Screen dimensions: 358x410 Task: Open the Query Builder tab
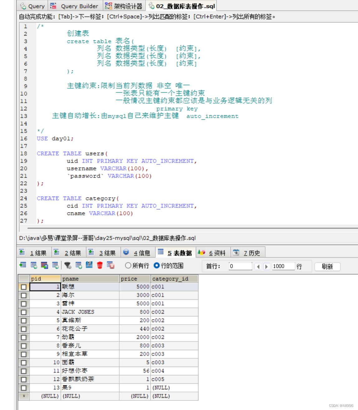75,6
